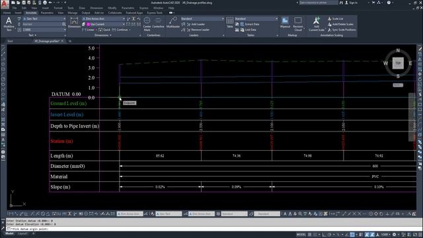Click the Undo arrow in quick access toolbar

click(50, 3)
